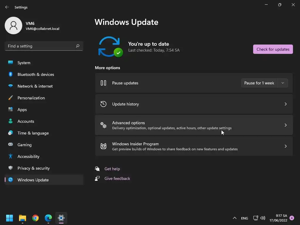
Task: Open the Update history page
Action: [194, 104]
